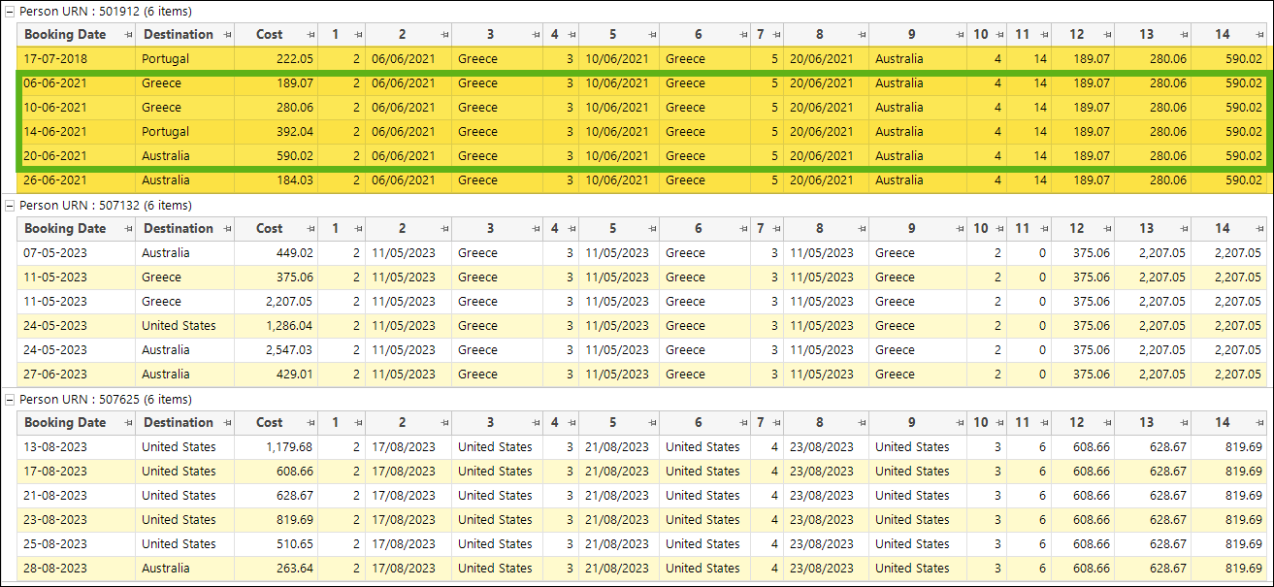Select cost cell 1,179.68
The image size is (1274, 587).
point(276,447)
